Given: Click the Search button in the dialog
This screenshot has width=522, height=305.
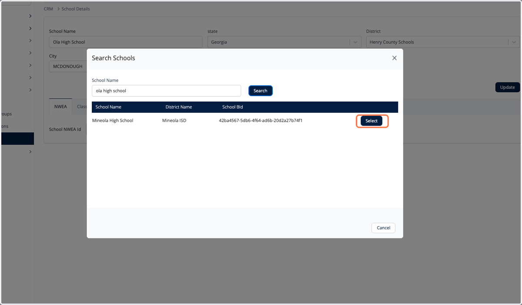Looking at the screenshot, I should click(260, 90).
